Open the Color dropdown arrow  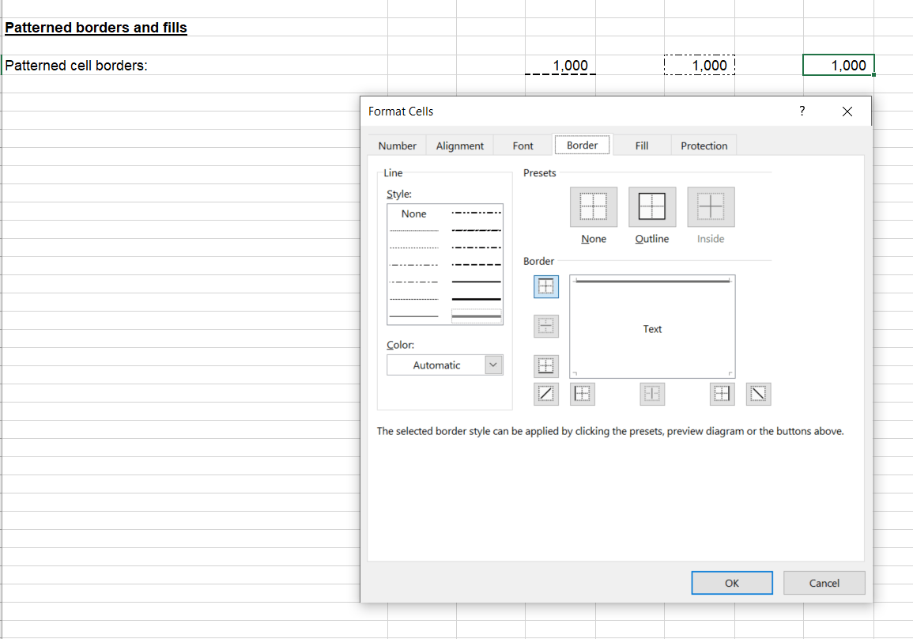point(493,365)
